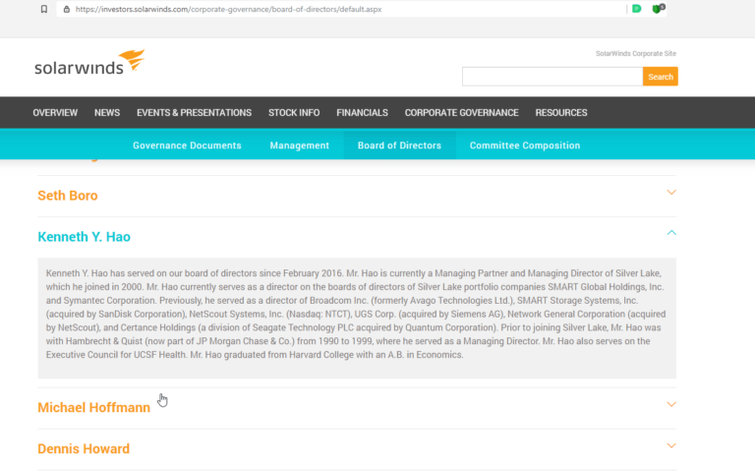
Task: Click the SolarWinds logo
Action: pos(89,63)
